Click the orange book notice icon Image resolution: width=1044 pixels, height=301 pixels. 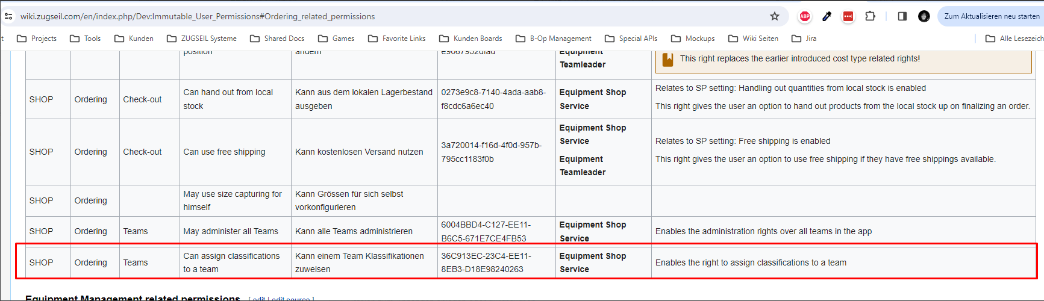[667, 59]
